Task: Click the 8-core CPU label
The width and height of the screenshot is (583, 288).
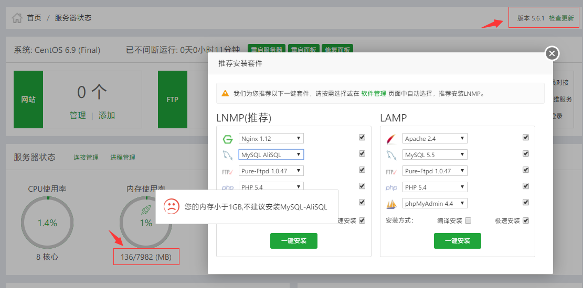Action: pyautogui.click(x=47, y=257)
